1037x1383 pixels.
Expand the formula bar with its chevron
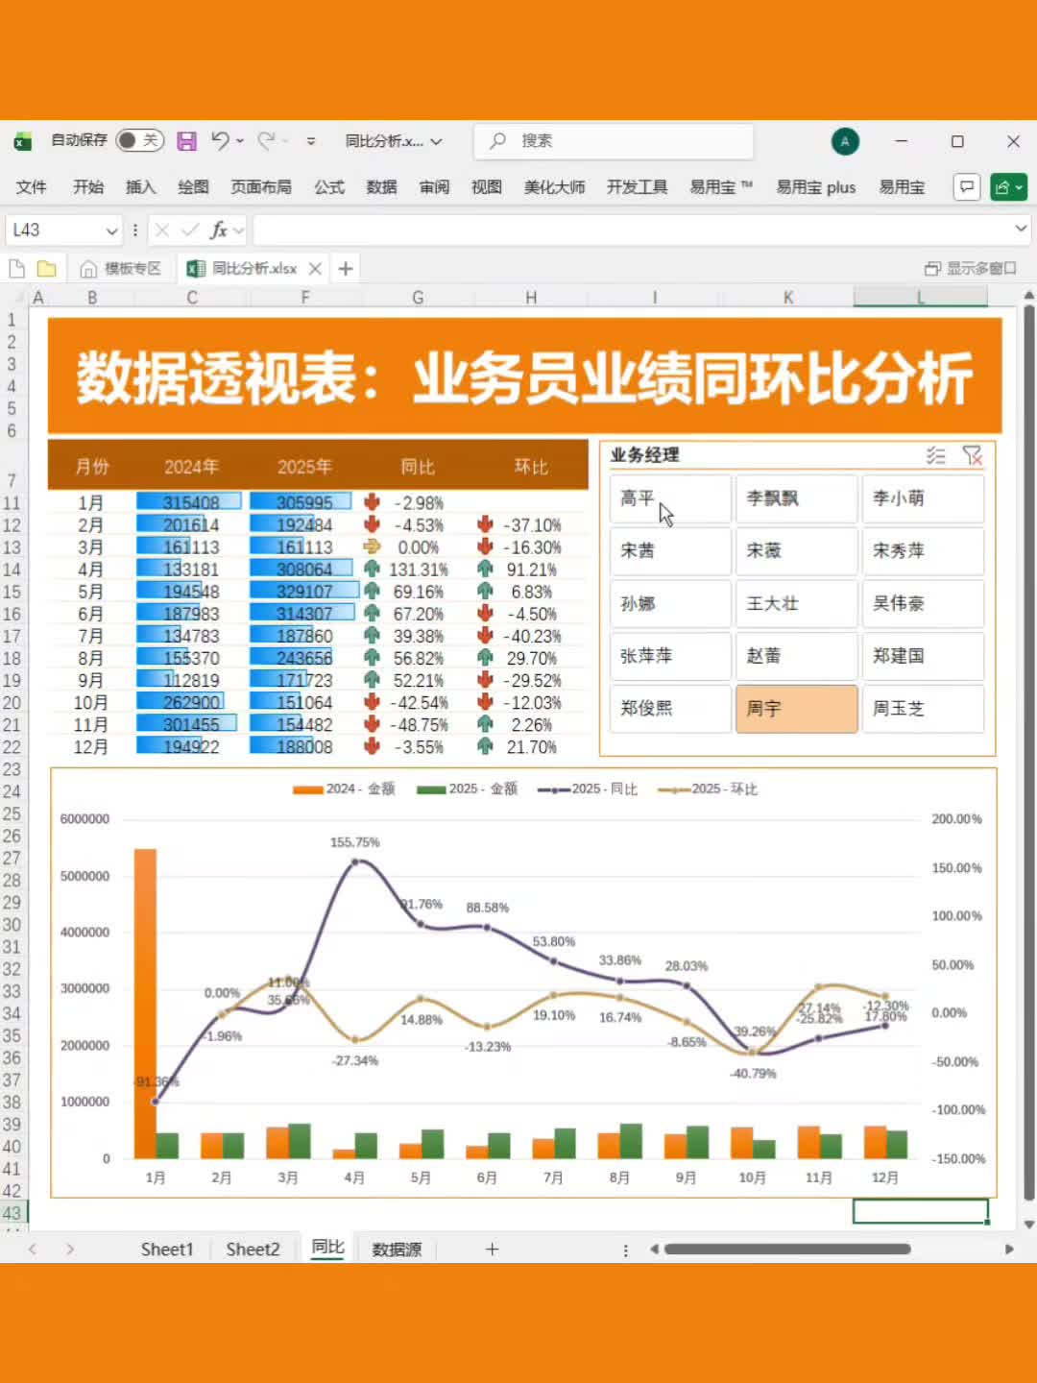click(1021, 230)
